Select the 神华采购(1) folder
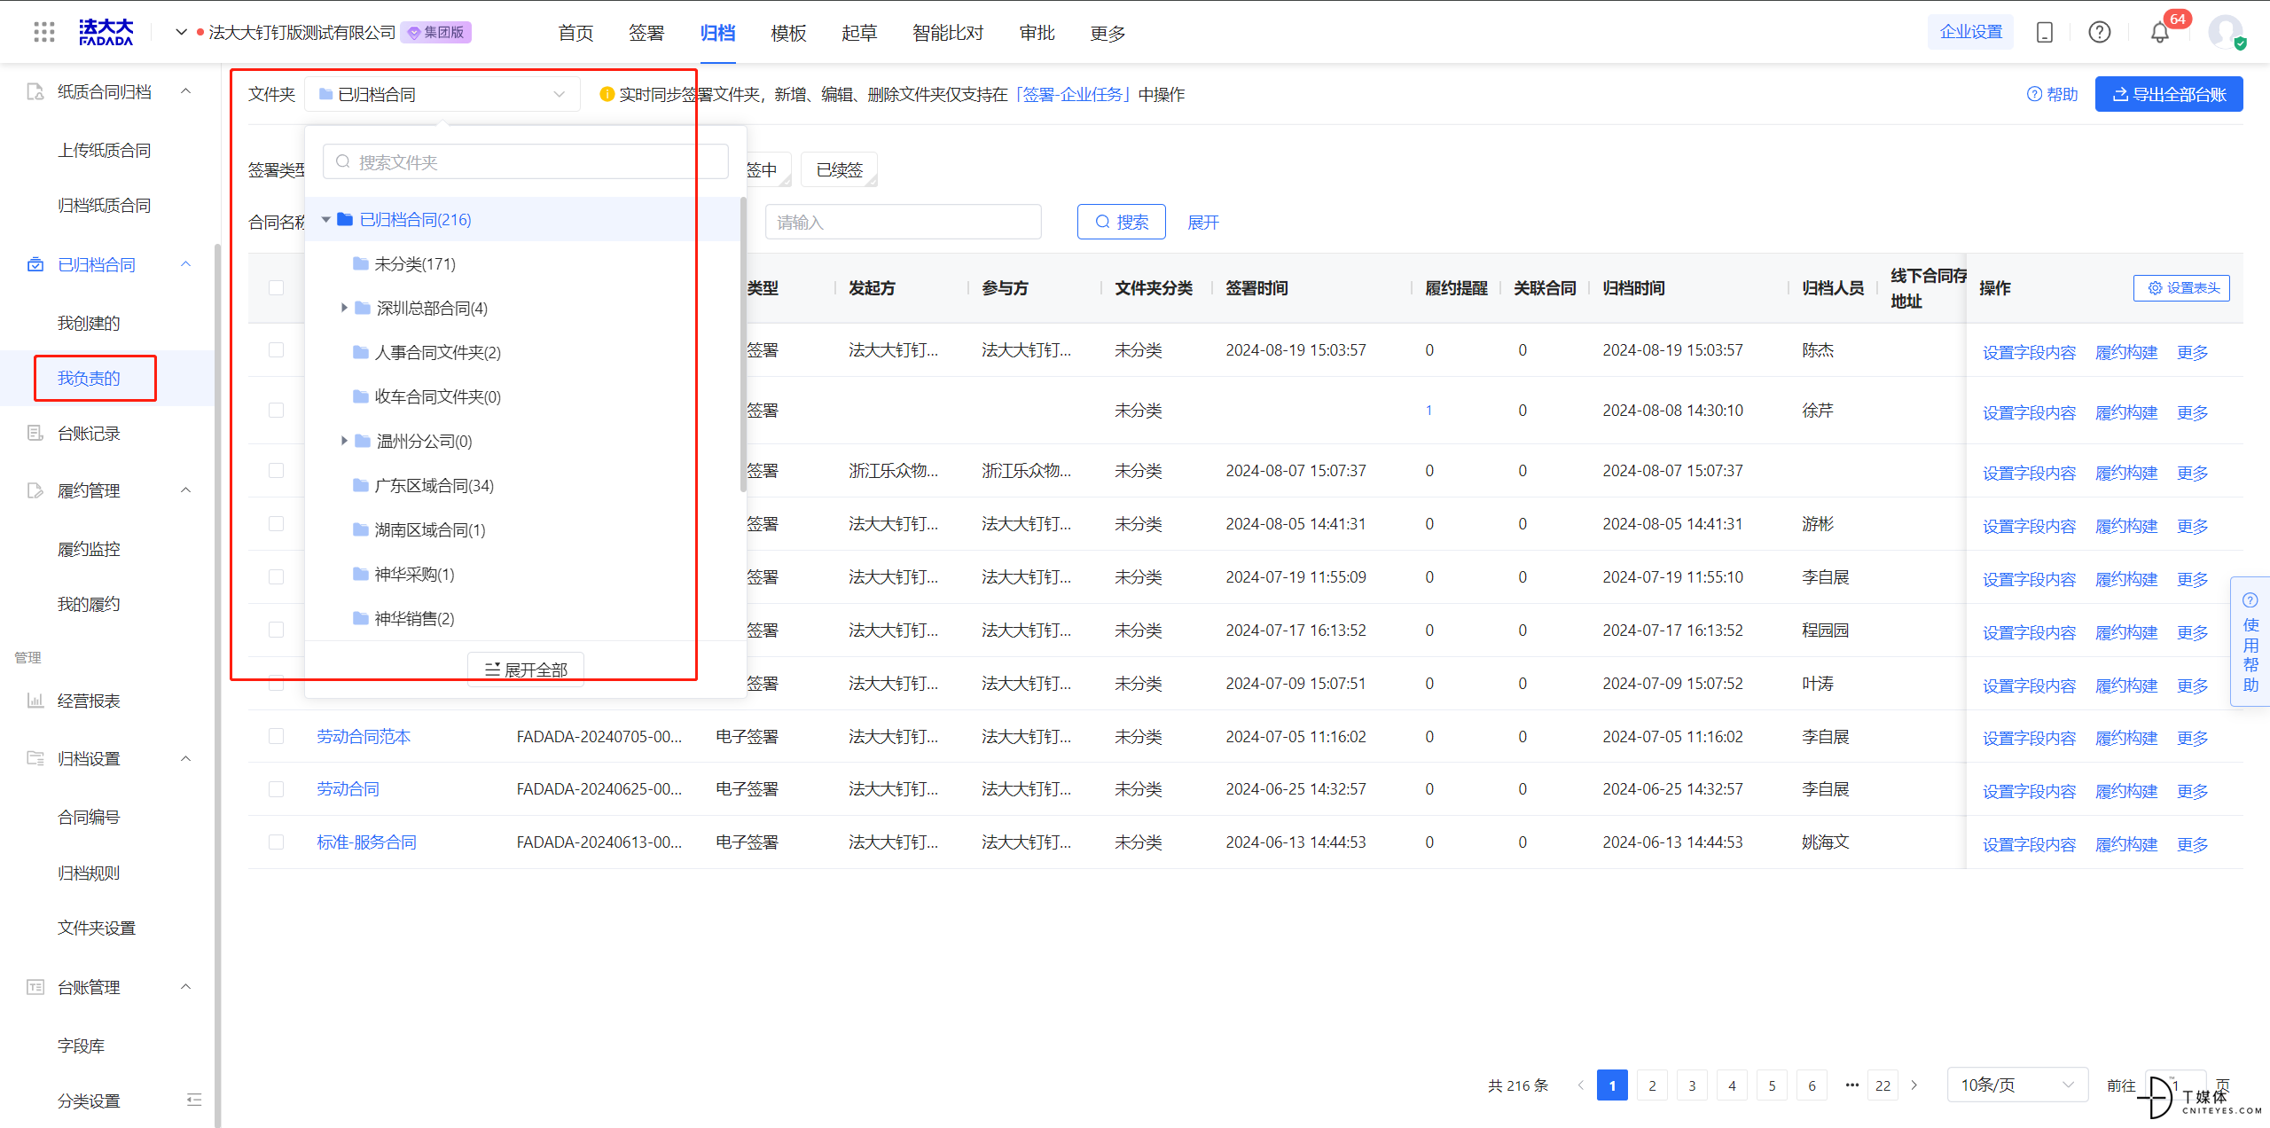 click(x=414, y=574)
